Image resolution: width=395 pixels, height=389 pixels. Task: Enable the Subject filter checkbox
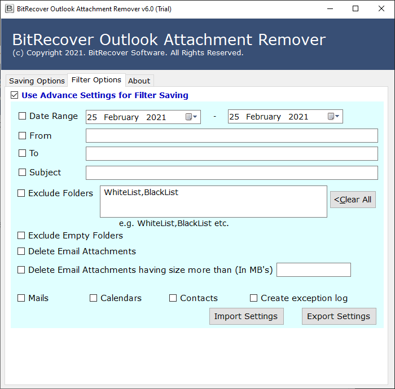(23, 173)
